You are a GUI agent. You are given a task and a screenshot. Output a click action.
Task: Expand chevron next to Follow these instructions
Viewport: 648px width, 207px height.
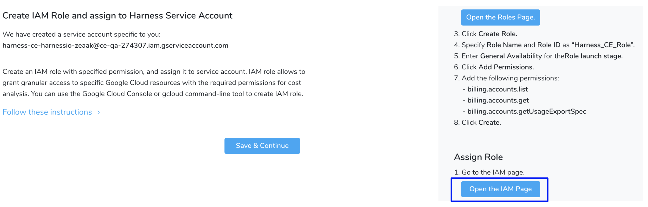[98, 112]
